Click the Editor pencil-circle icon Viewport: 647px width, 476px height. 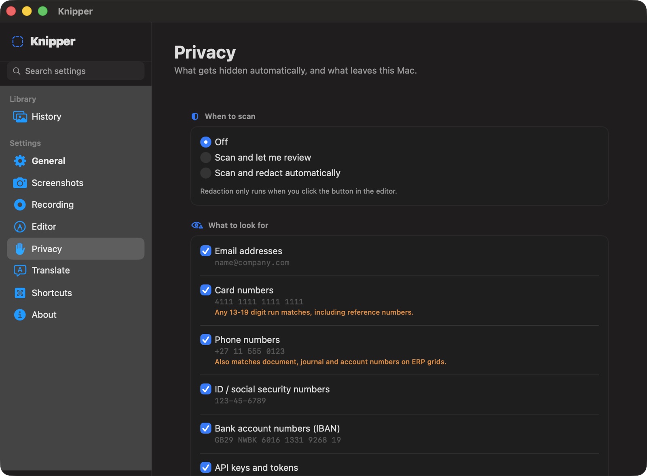pyautogui.click(x=20, y=227)
